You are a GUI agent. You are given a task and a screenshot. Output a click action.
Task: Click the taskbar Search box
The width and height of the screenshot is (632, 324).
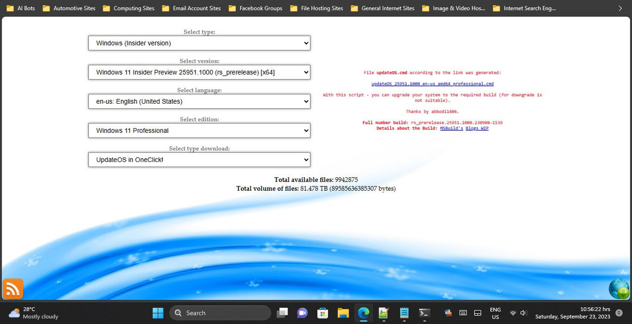(220, 313)
